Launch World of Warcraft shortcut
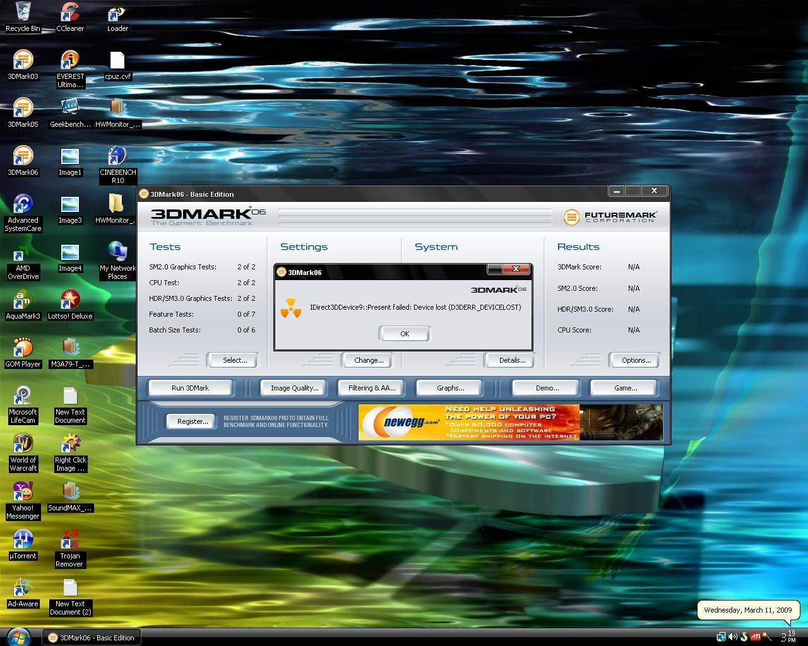The width and height of the screenshot is (808, 646). pyautogui.click(x=23, y=452)
